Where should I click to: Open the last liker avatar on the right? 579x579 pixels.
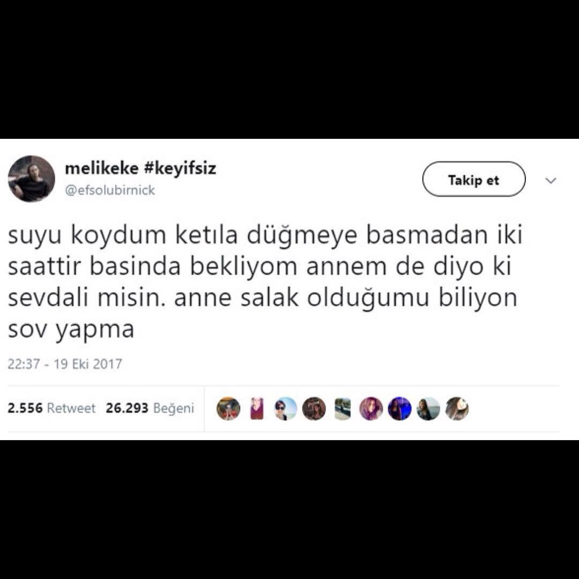[x=457, y=409]
